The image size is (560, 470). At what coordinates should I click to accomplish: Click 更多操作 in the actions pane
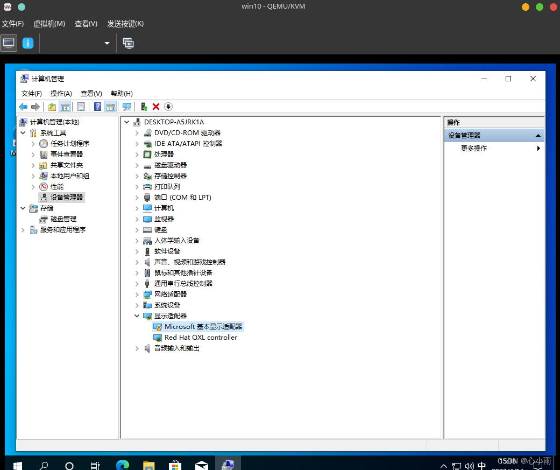(x=473, y=149)
